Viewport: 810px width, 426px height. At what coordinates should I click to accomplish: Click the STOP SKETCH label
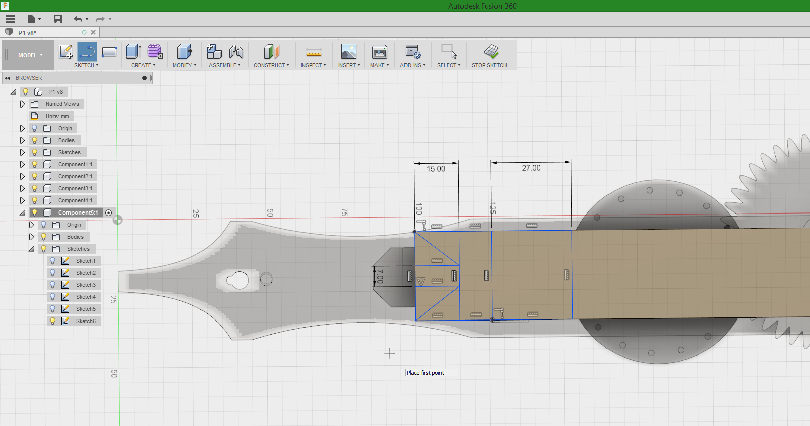pos(489,65)
